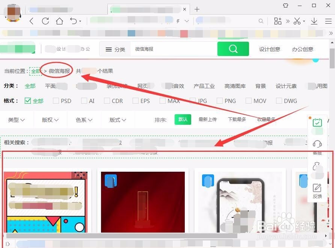Check the CDR format checkbox
This screenshot has height=248, width=335.
coord(107,101)
